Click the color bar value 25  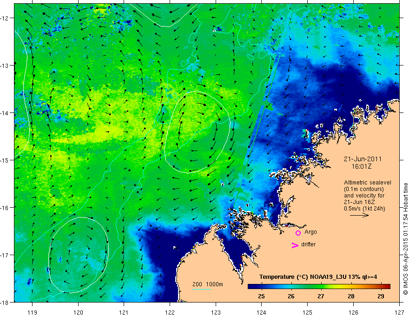tap(261, 296)
